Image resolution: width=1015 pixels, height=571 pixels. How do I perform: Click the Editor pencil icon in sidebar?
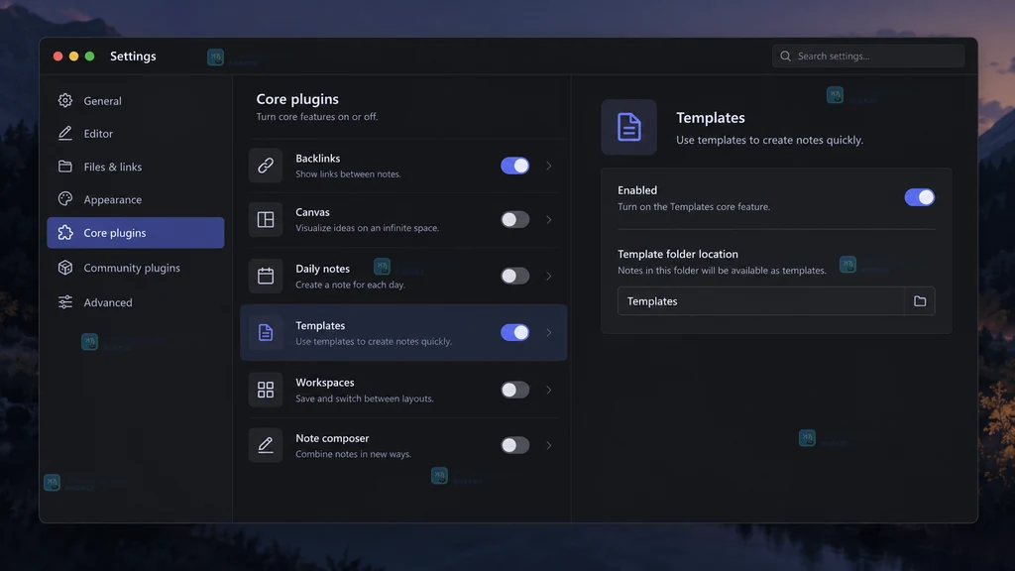[x=65, y=134]
